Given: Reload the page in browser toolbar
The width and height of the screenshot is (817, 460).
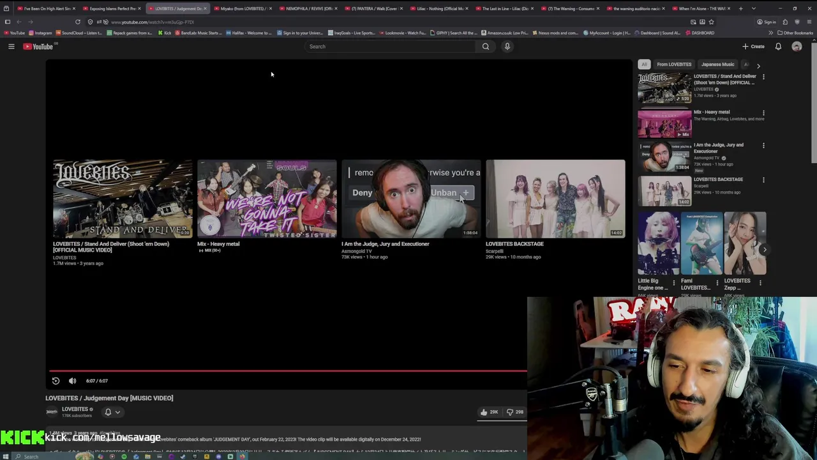Looking at the screenshot, I should (78, 22).
